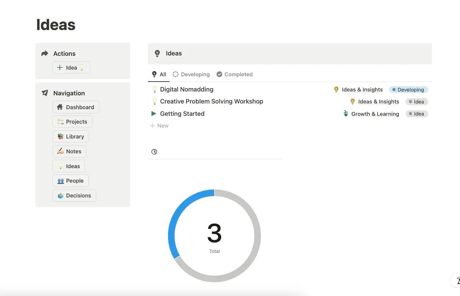Viewport: 460px width, 296px height.
Task: Switch to the Developing tab
Action: point(191,74)
